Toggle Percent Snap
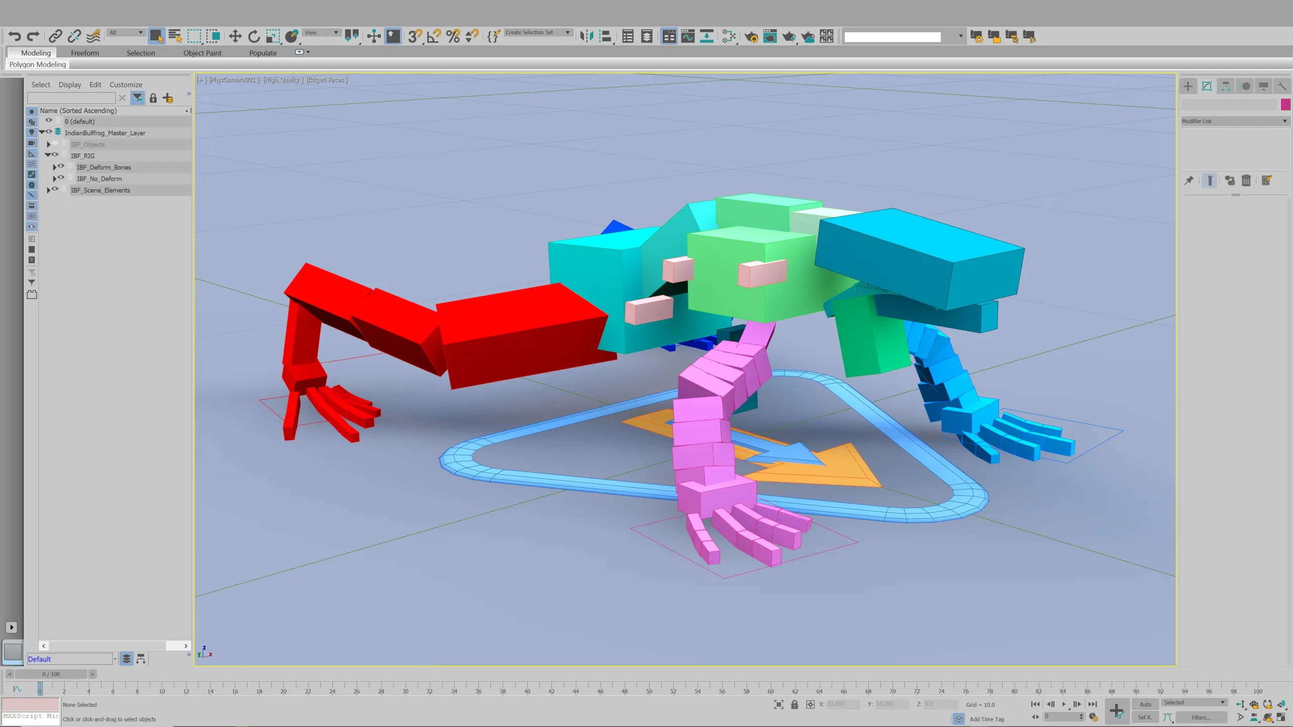Viewport: 1293px width, 727px height. [453, 36]
